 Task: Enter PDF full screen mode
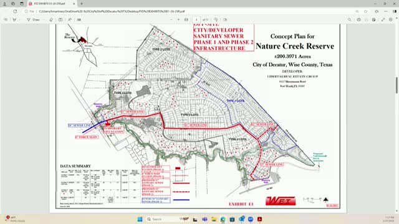click(383, 19)
